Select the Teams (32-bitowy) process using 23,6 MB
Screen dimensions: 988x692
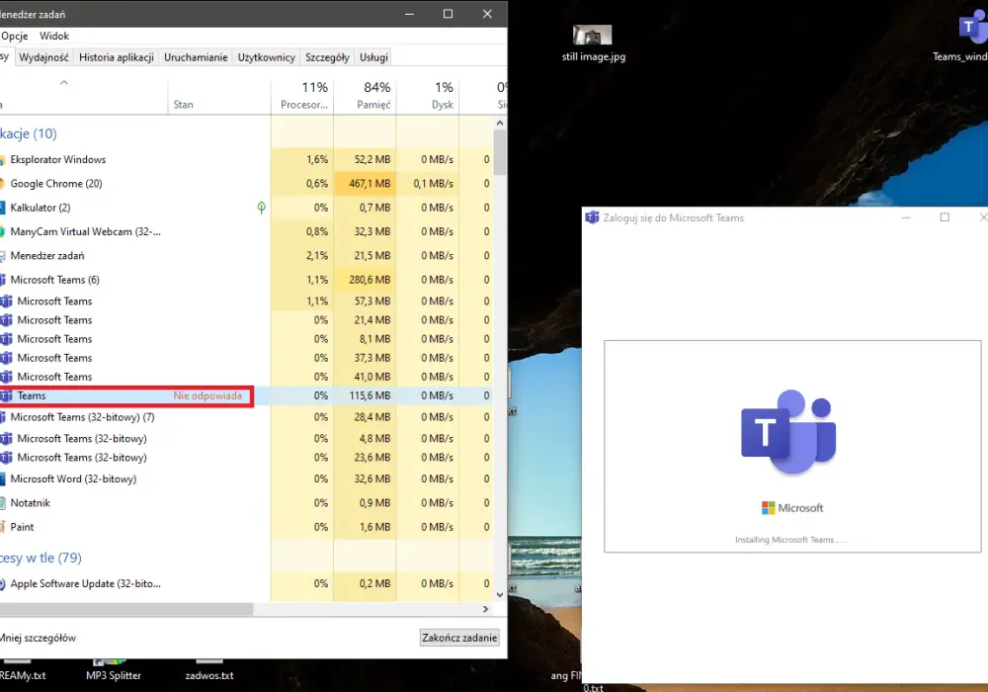tap(246, 458)
